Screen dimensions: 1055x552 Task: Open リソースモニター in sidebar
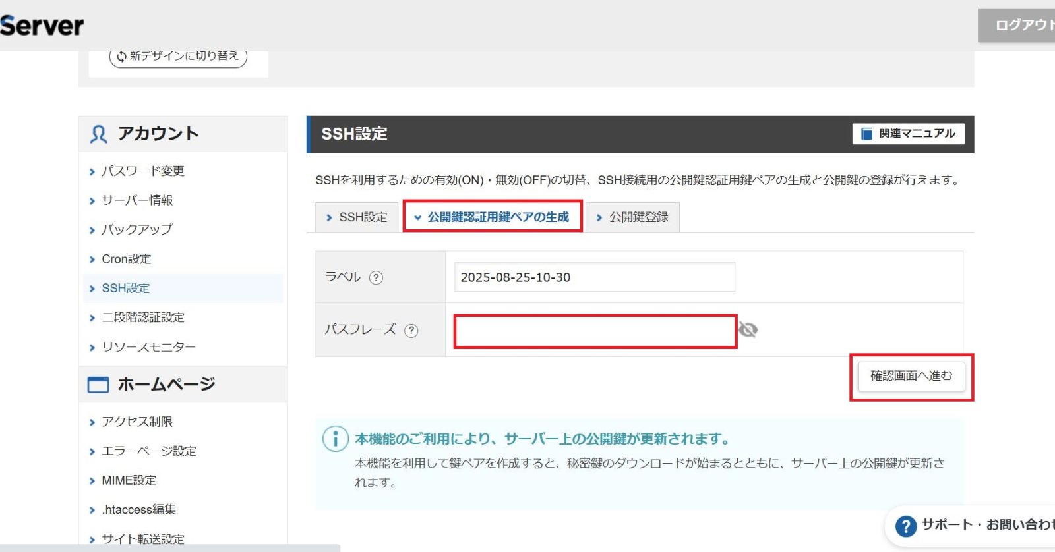tap(149, 347)
